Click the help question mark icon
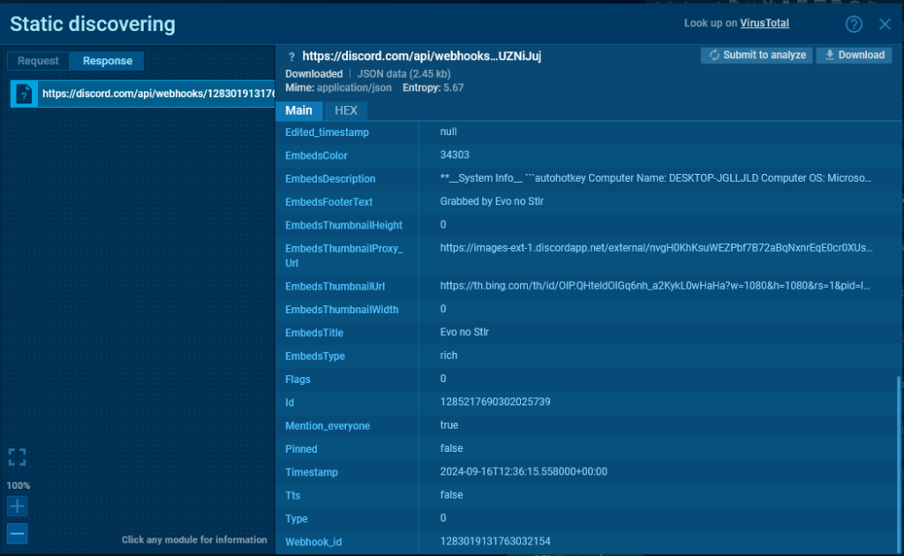 [854, 24]
